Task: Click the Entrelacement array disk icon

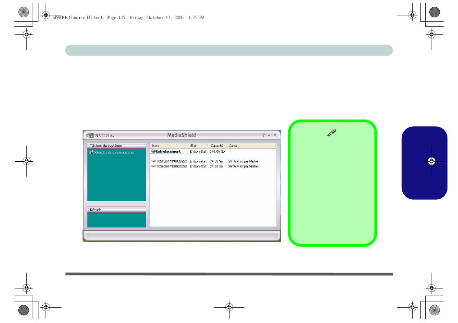Action: click(x=153, y=151)
